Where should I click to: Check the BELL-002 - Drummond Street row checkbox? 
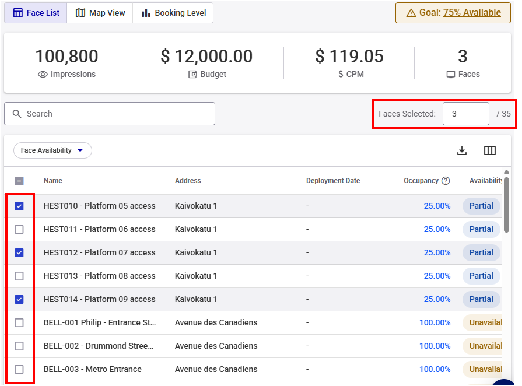(19, 346)
